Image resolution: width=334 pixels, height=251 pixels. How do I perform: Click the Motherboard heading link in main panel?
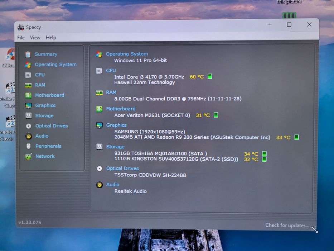(x=121, y=109)
